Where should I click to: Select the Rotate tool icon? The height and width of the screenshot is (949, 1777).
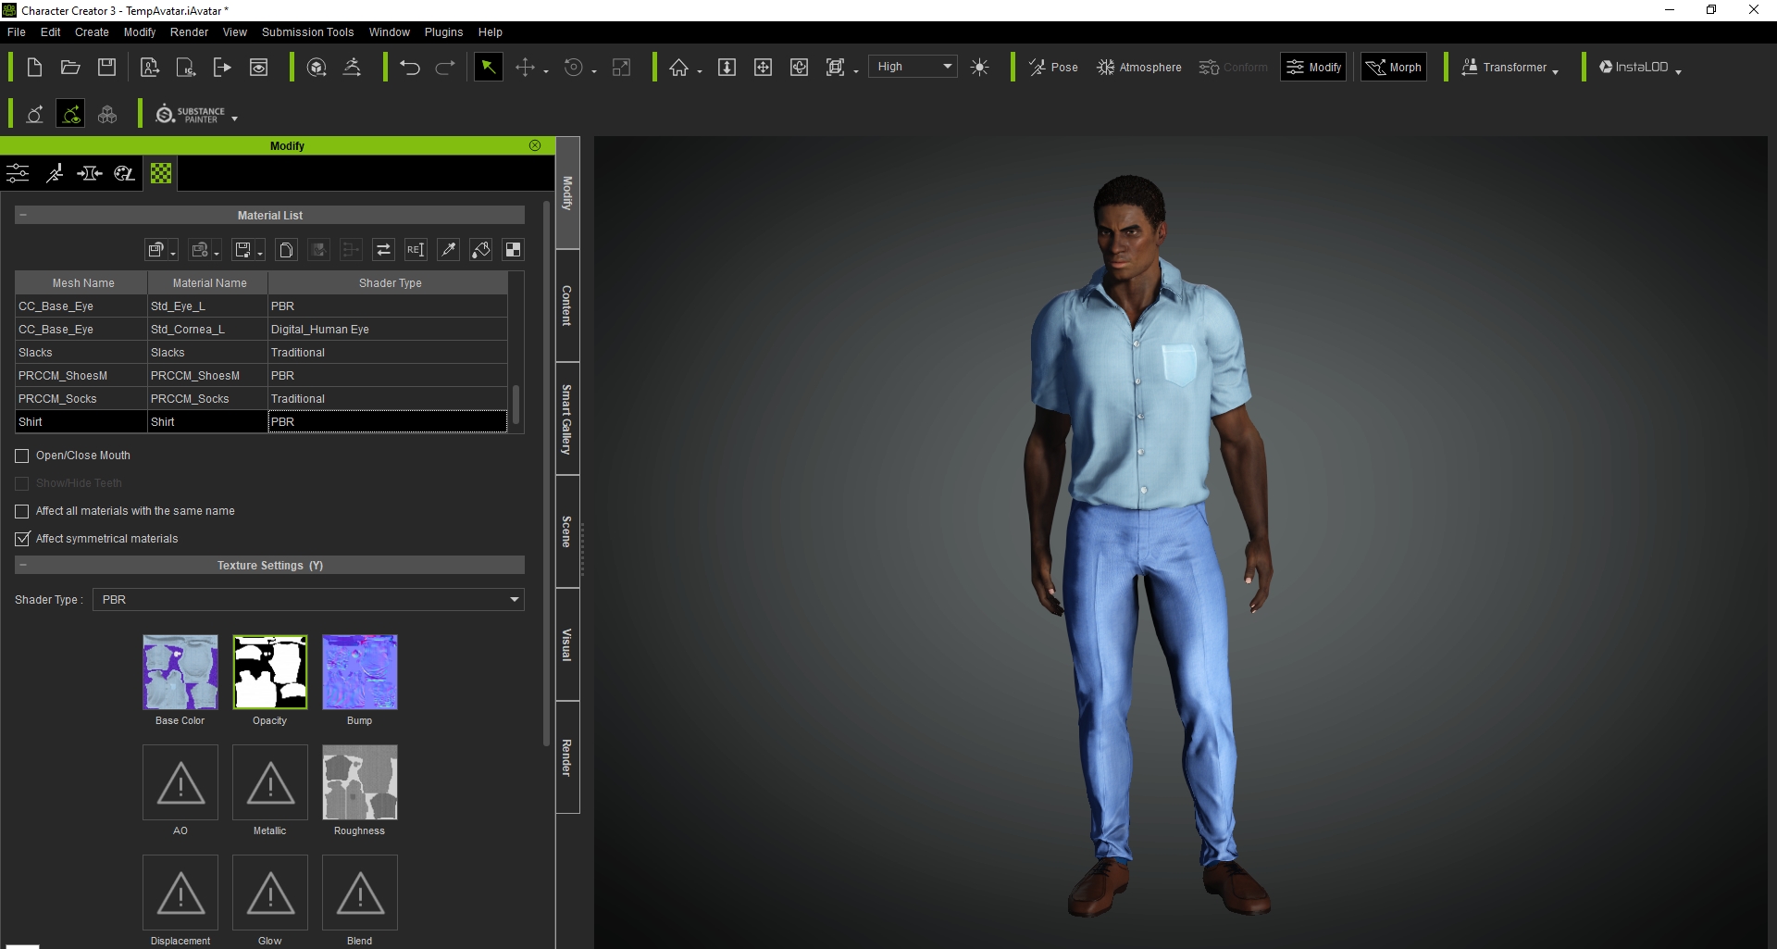pos(574,67)
